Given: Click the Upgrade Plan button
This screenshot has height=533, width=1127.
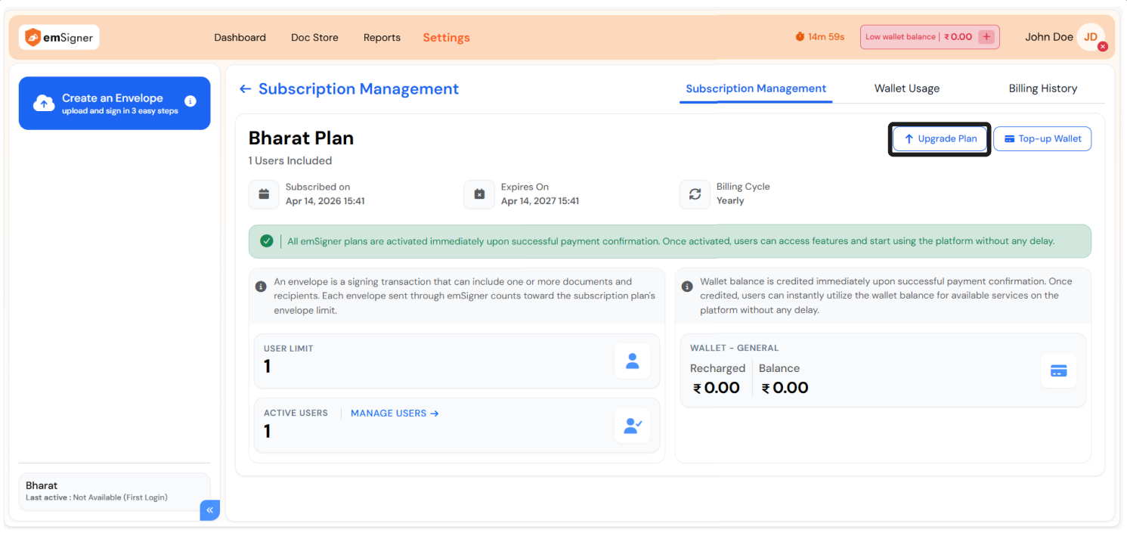Looking at the screenshot, I should point(940,139).
